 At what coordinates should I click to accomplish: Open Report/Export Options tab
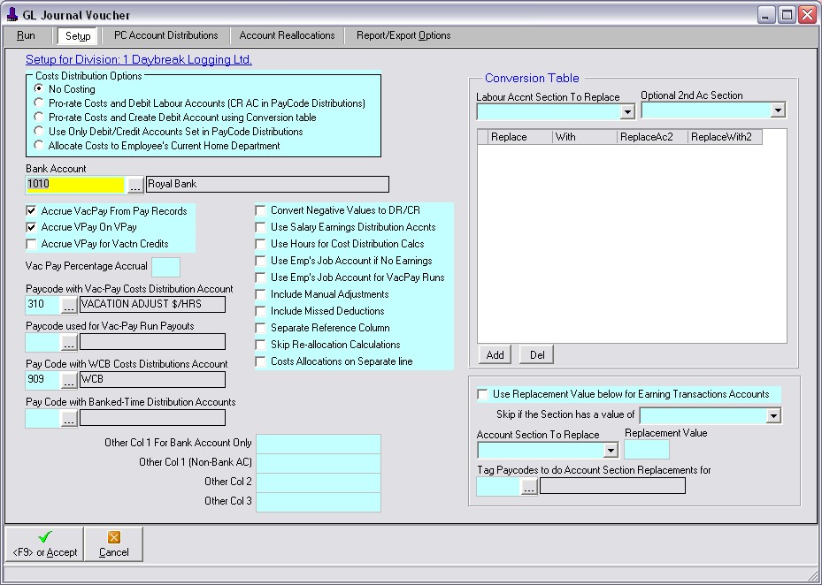click(x=403, y=35)
